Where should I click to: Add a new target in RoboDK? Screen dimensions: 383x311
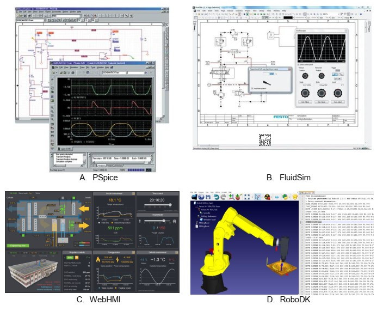[238, 197]
